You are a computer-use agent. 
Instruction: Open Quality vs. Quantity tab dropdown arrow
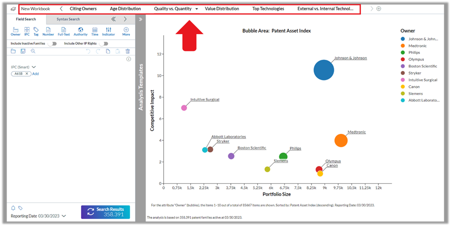click(x=197, y=9)
